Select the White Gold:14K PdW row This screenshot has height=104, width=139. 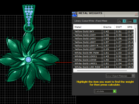[x=103, y=67]
